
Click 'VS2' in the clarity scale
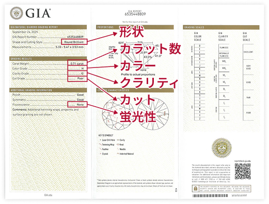[224, 82]
